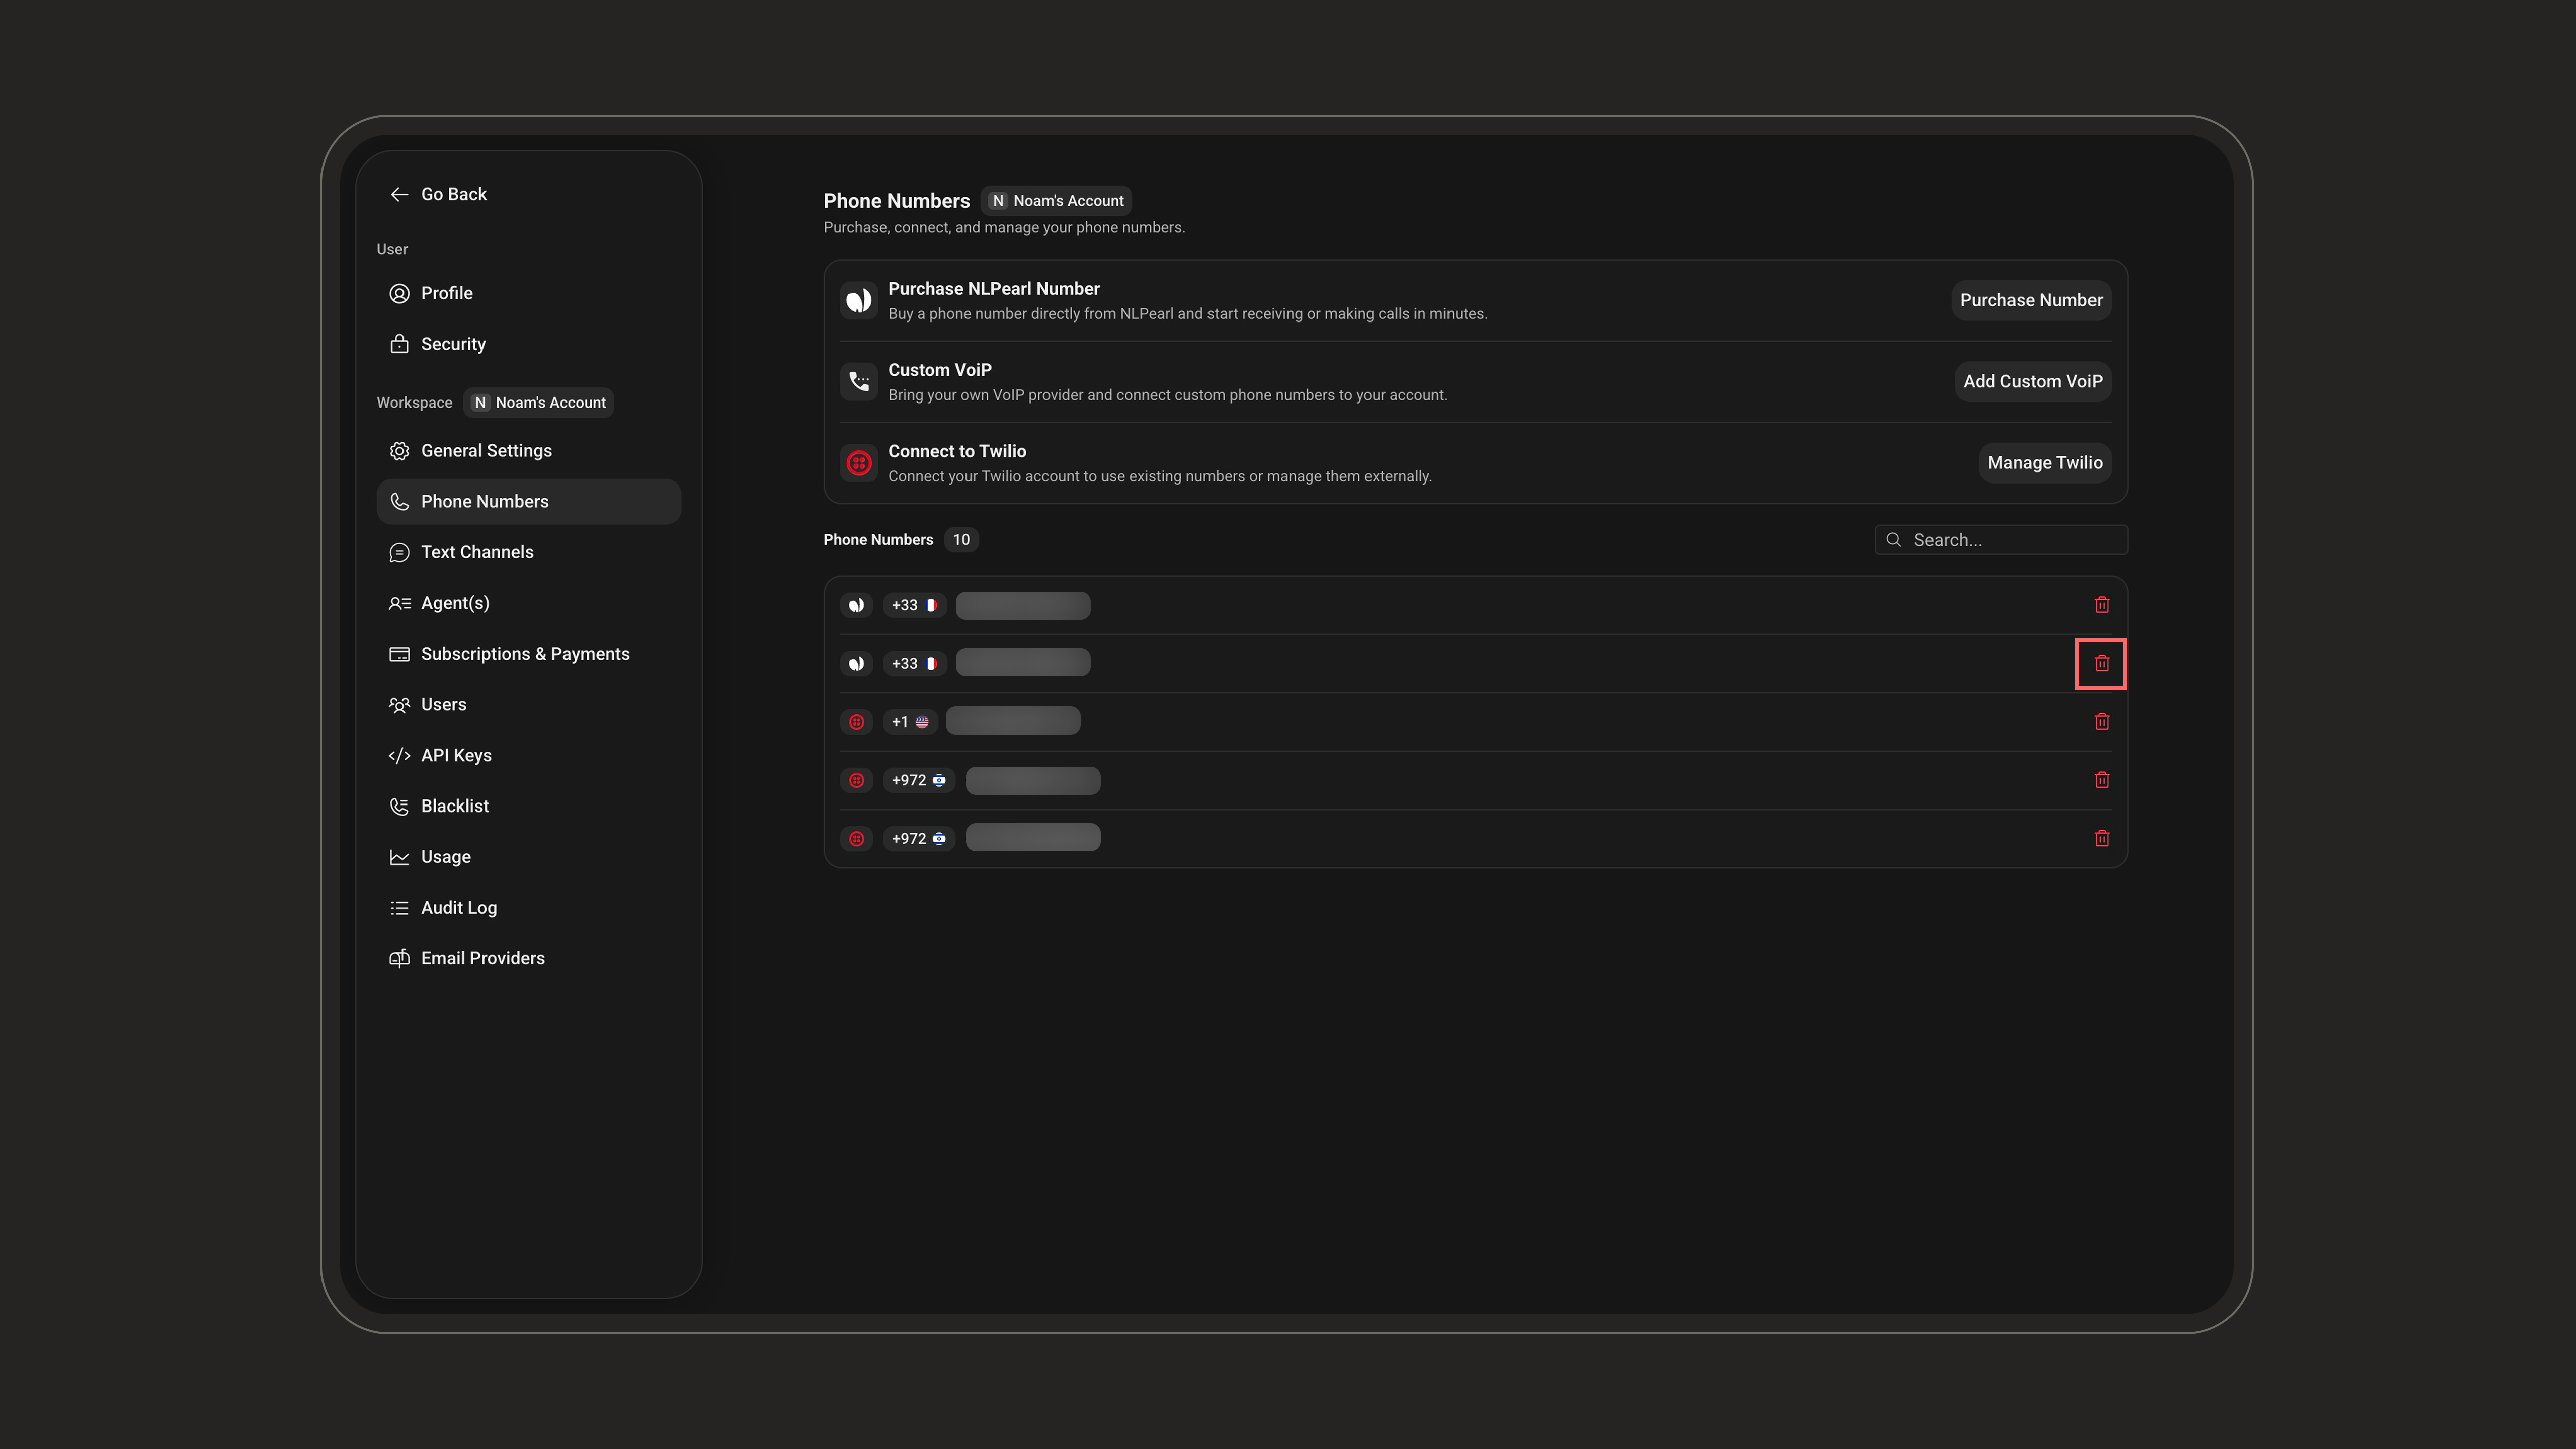2576x1449 pixels.
Task: Click Add Custom VoiP button
Action: (x=2032, y=381)
